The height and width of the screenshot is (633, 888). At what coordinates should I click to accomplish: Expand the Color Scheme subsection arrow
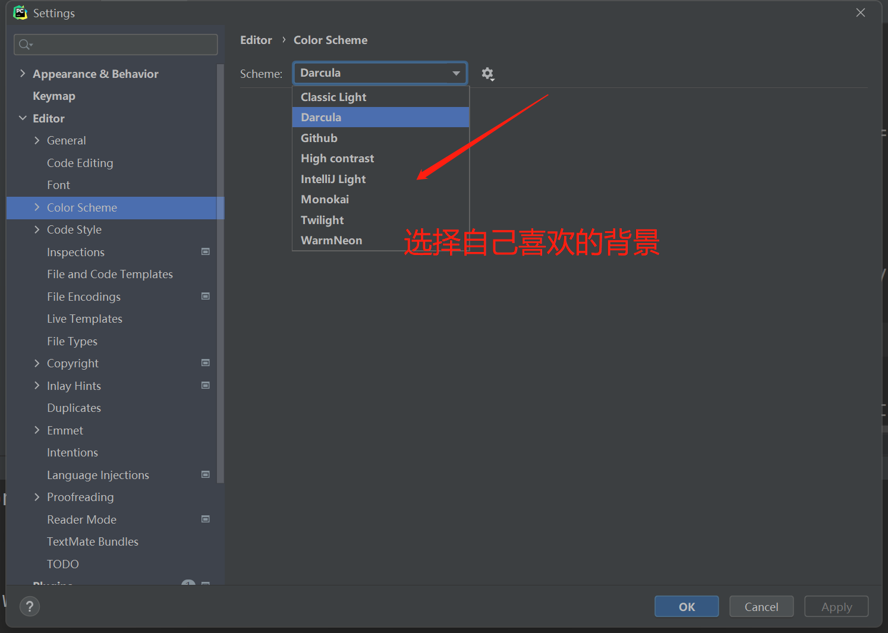tap(37, 207)
